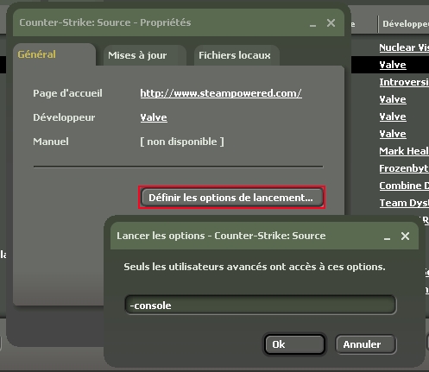Minimize the Lancer les options dialog
Viewport: 429px width, 372px height.
coord(387,238)
